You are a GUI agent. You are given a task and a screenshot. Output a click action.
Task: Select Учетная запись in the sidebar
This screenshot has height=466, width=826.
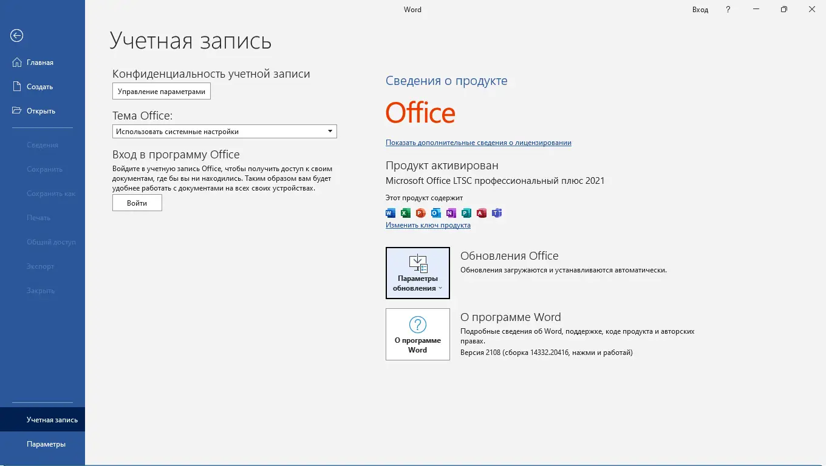click(43, 420)
